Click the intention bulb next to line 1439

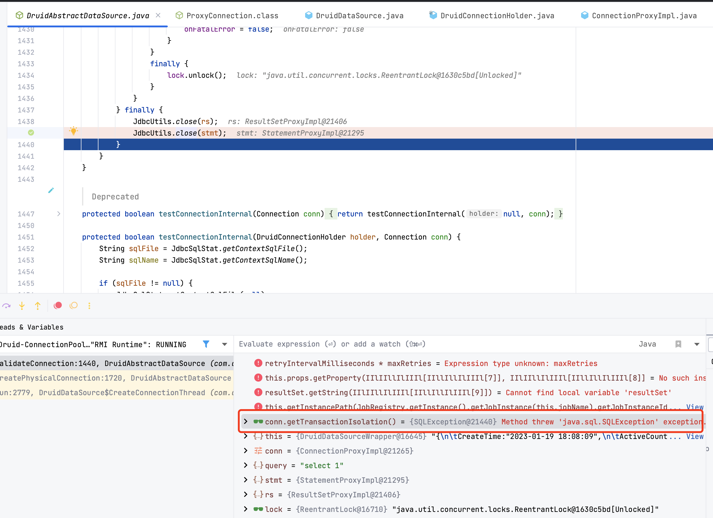point(74,131)
